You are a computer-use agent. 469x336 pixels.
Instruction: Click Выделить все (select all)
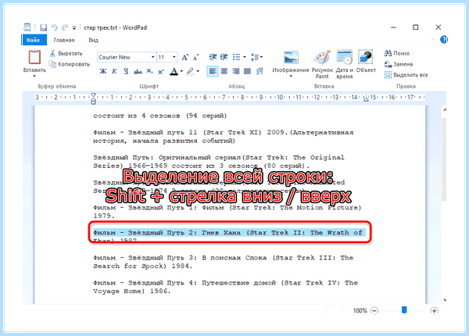pyautogui.click(x=406, y=75)
